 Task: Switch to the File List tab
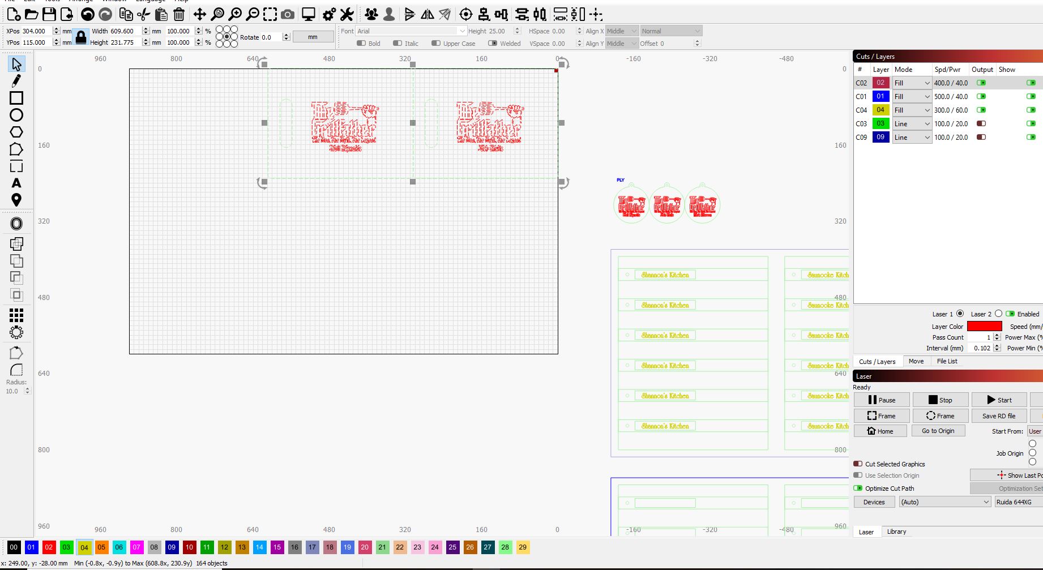(947, 361)
